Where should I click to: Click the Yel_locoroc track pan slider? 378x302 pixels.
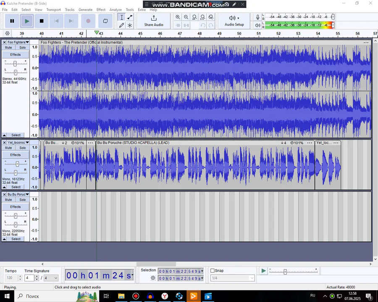point(16,172)
